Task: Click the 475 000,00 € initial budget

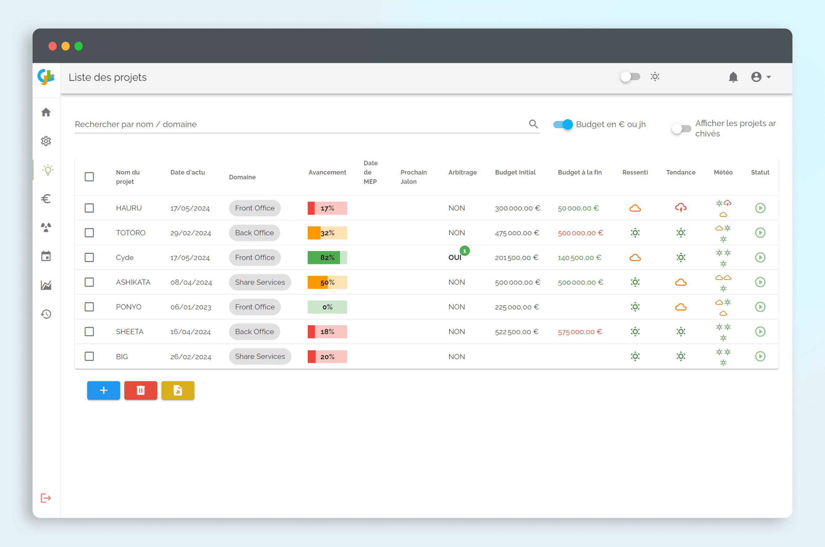Action: (517, 233)
